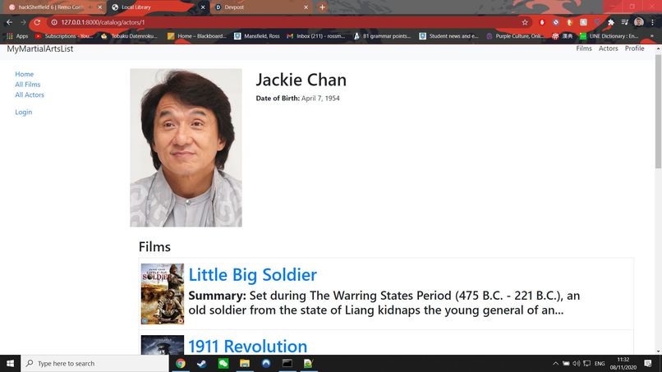
Task: Show the site information icon in address bar
Action: click(54, 22)
